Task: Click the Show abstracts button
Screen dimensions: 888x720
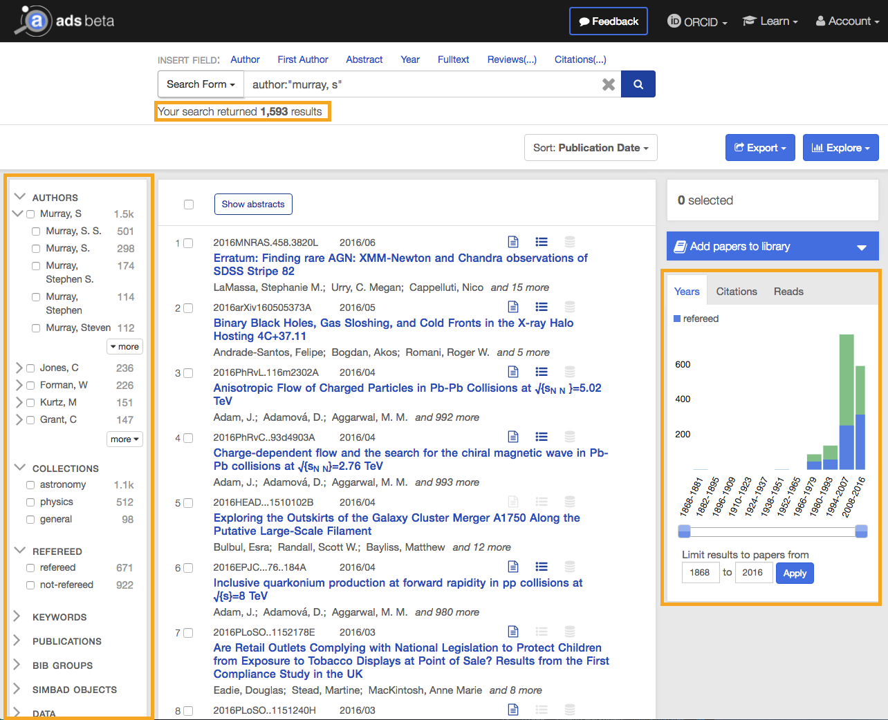Action: [x=253, y=205]
